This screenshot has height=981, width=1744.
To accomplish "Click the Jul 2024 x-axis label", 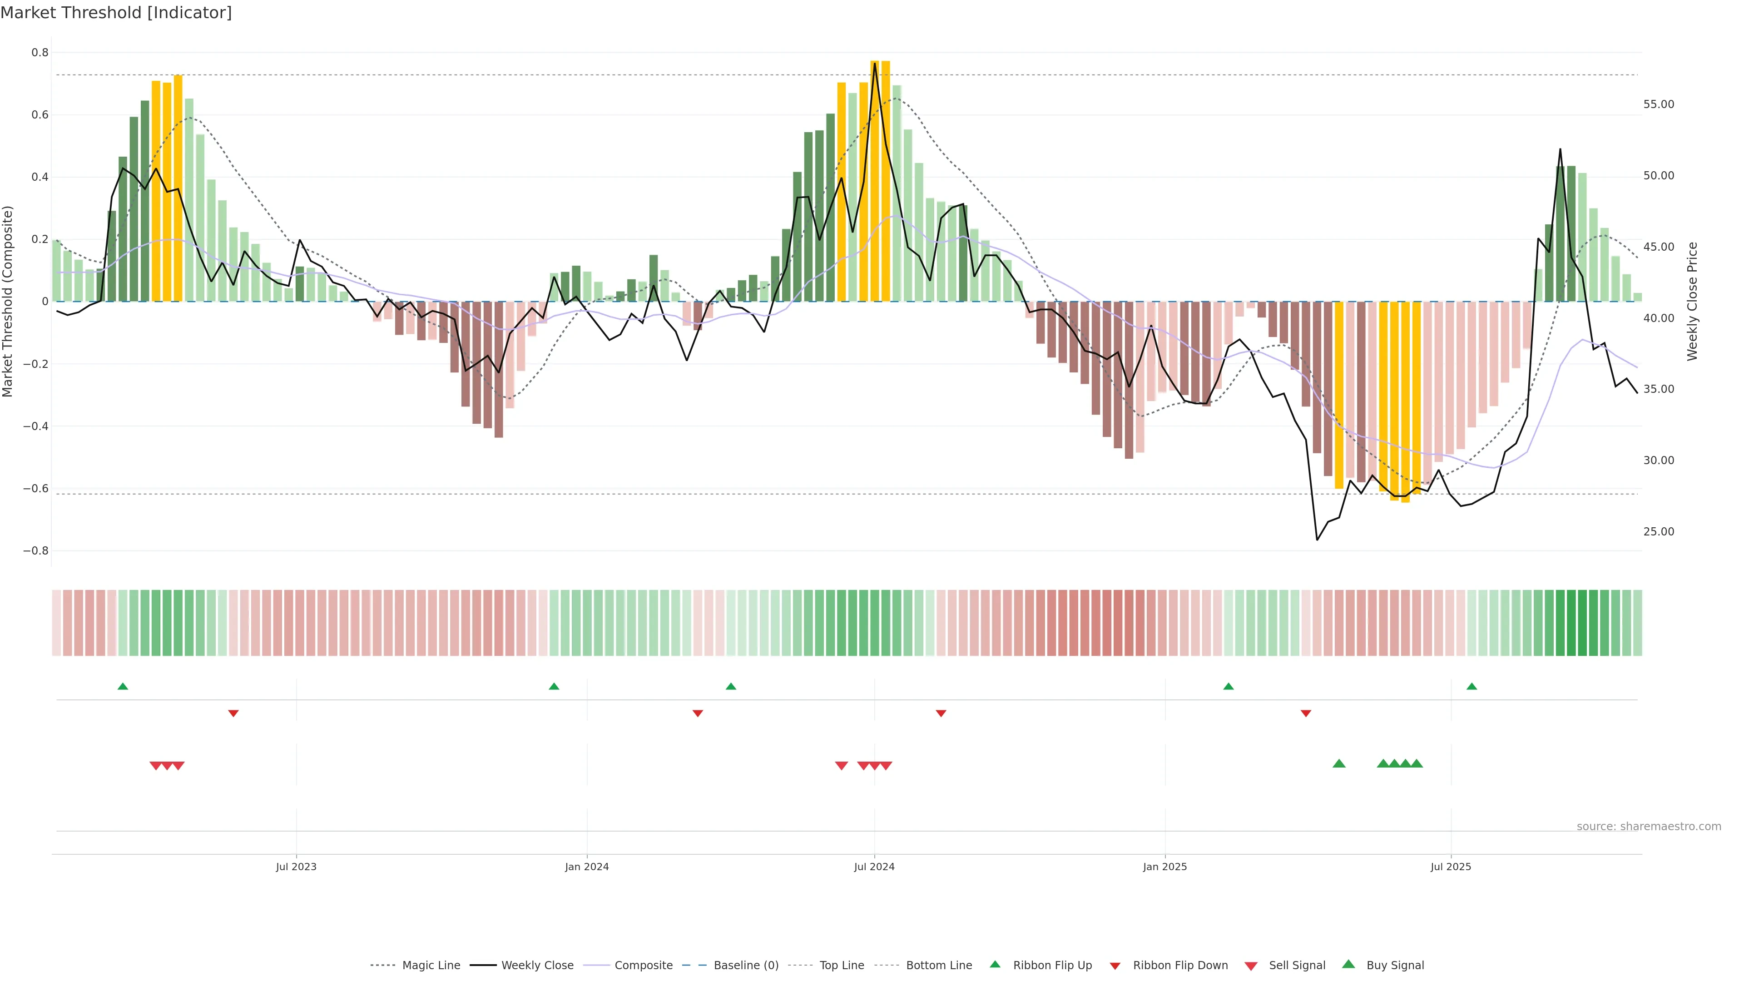I will (x=874, y=867).
